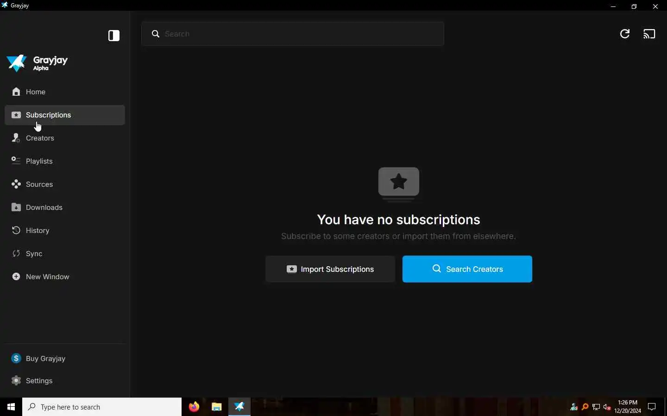Click the Buy Grayjay dollar icon
The image size is (667, 416).
click(16, 358)
